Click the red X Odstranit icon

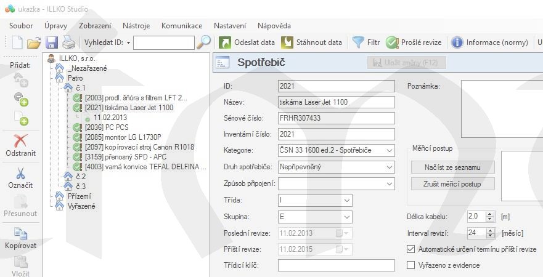(21, 141)
